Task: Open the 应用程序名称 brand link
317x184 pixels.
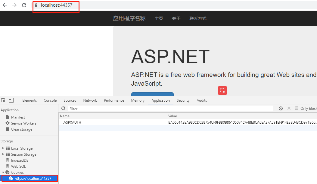Action: pyautogui.click(x=129, y=18)
